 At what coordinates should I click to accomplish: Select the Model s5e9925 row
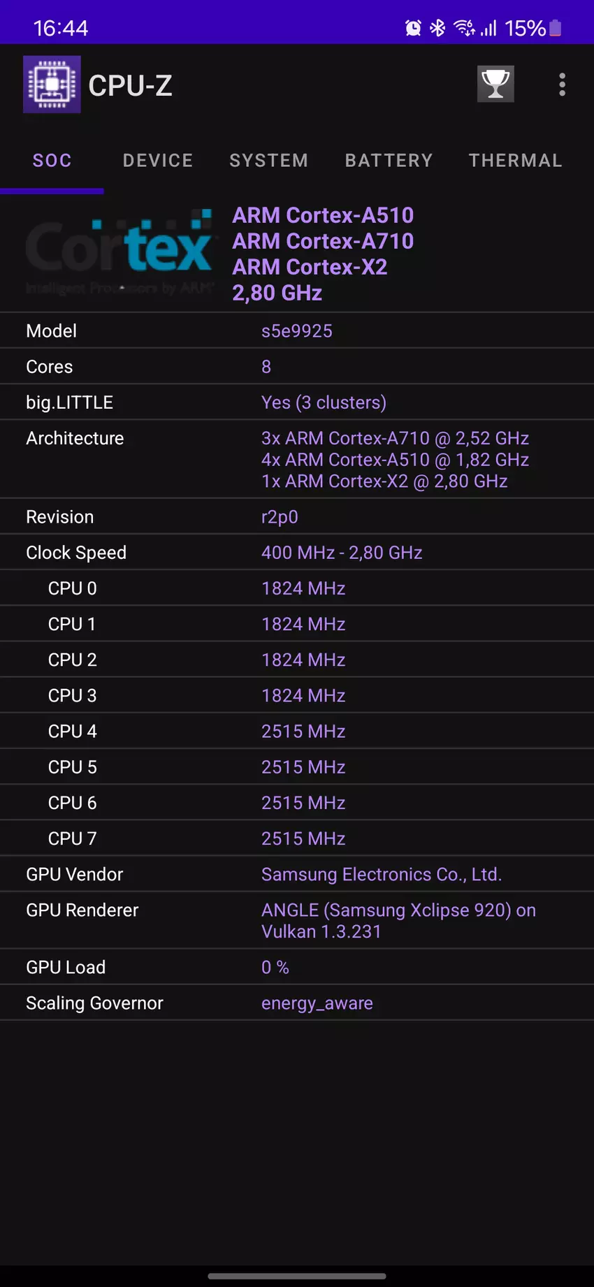click(x=297, y=331)
